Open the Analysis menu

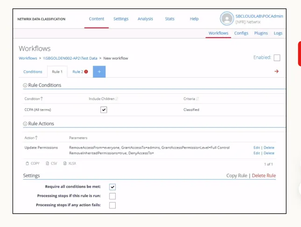145,19
